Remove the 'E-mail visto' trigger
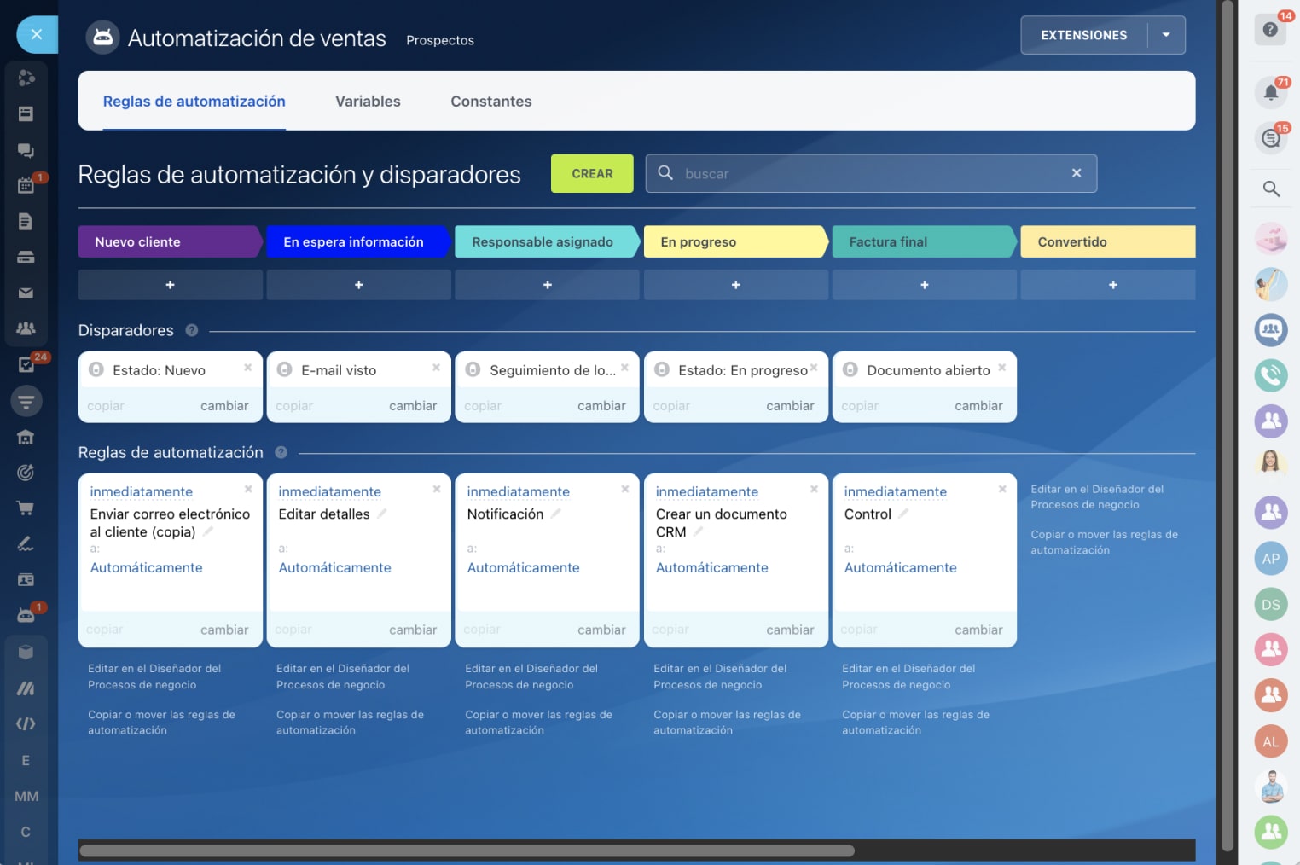The width and height of the screenshot is (1300, 865). pyautogui.click(x=436, y=368)
